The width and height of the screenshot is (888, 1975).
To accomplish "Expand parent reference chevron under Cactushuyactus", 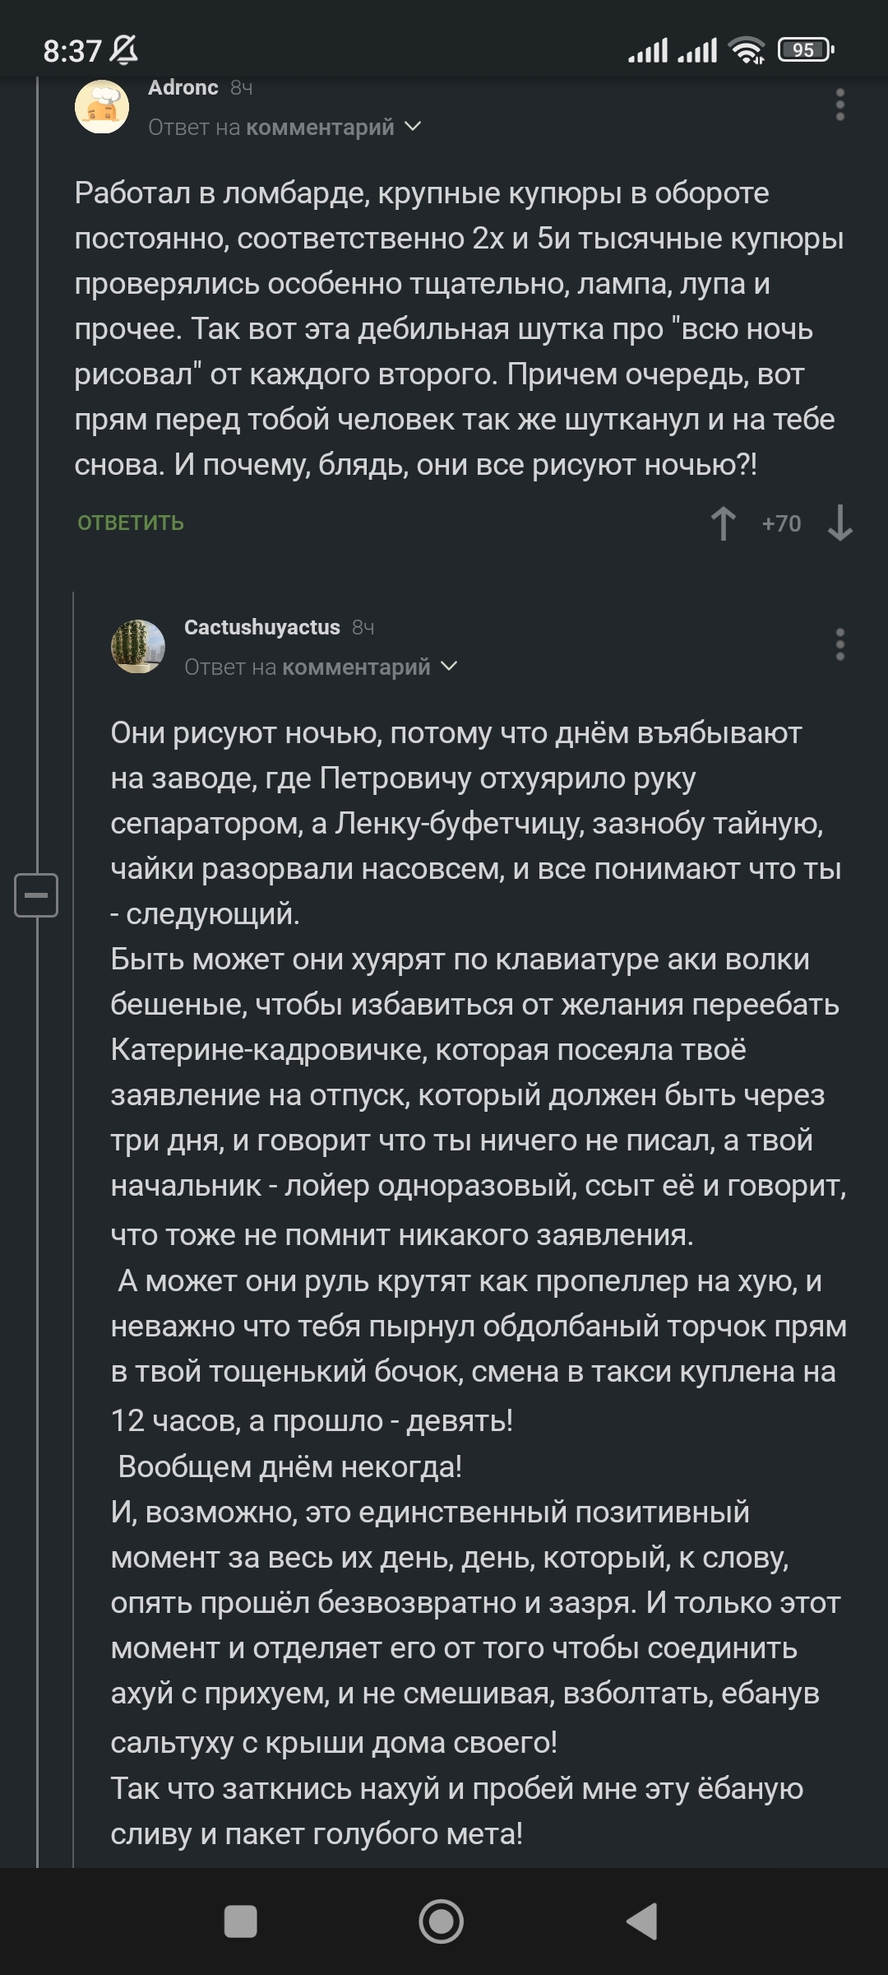I will click(450, 666).
